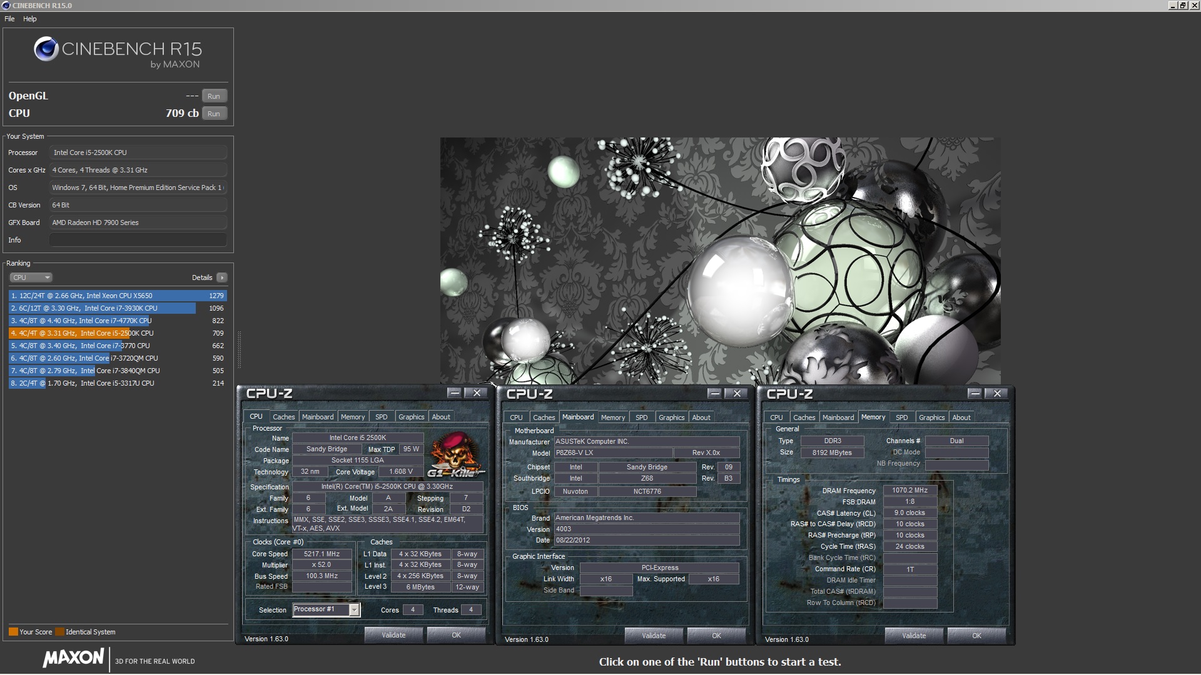The image size is (1201, 675).
Task: Open the File menu
Action: [x=9, y=19]
